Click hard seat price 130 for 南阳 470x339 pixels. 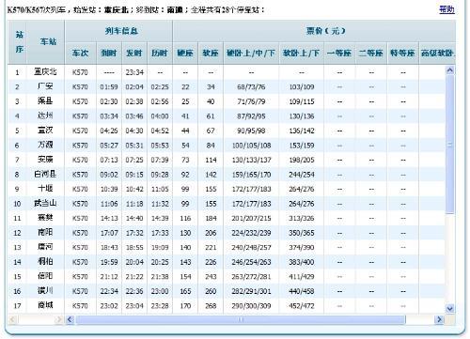tap(185, 233)
